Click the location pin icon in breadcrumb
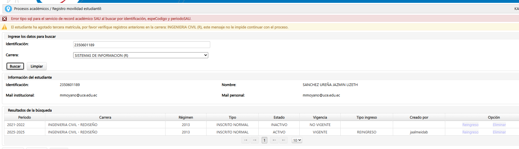This screenshot has height=149, width=519. [x=8, y=9]
